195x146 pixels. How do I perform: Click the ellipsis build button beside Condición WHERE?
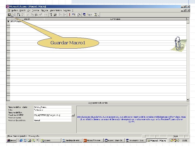click(x=73, y=115)
